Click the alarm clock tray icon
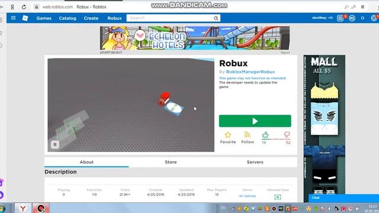The width and height of the screenshot is (379, 213). coord(253,209)
